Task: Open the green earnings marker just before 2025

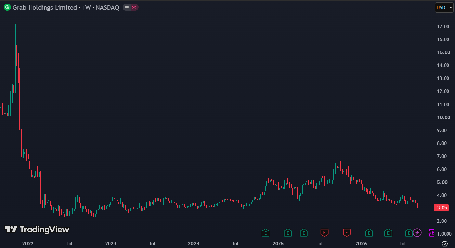Action: coord(266,232)
